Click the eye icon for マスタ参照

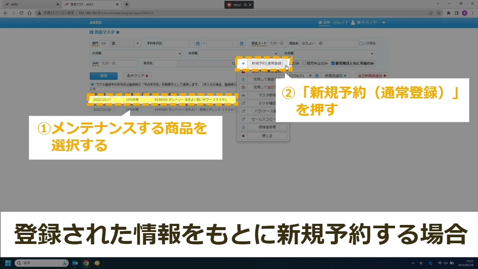point(243,95)
